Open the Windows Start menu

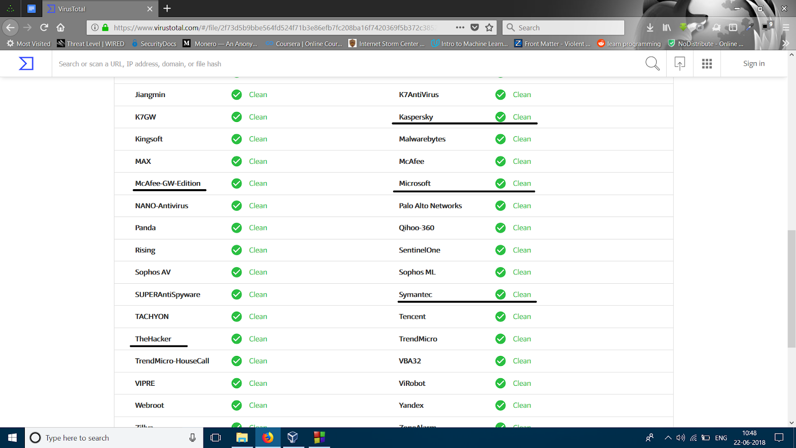pyautogui.click(x=12, y=438)
